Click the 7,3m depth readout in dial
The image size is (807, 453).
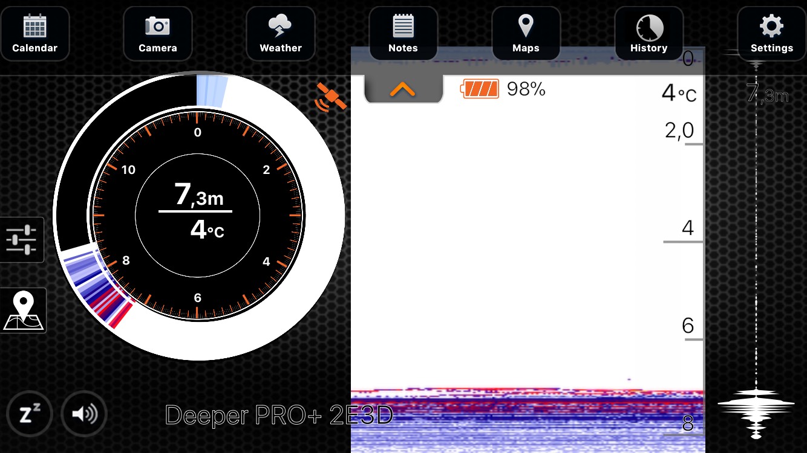tap(199, 194)
